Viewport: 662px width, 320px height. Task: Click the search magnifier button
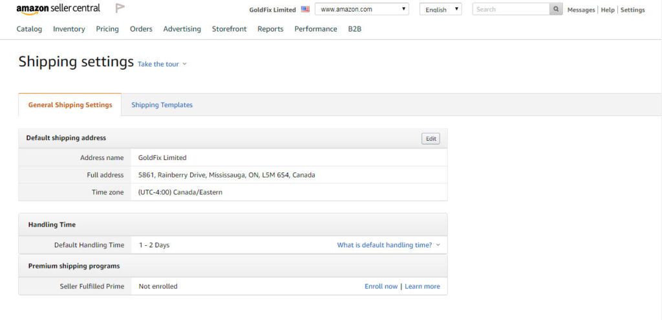pos(556,10)
